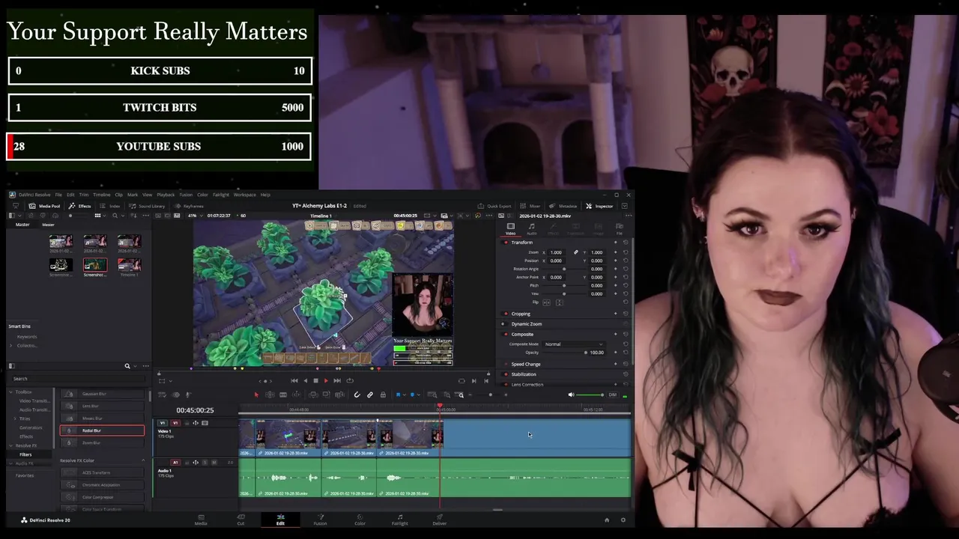This screenshot has width=959, height=539.
Task: Toggle the timeline Snapping magnet icon
Action: point(357,395)
